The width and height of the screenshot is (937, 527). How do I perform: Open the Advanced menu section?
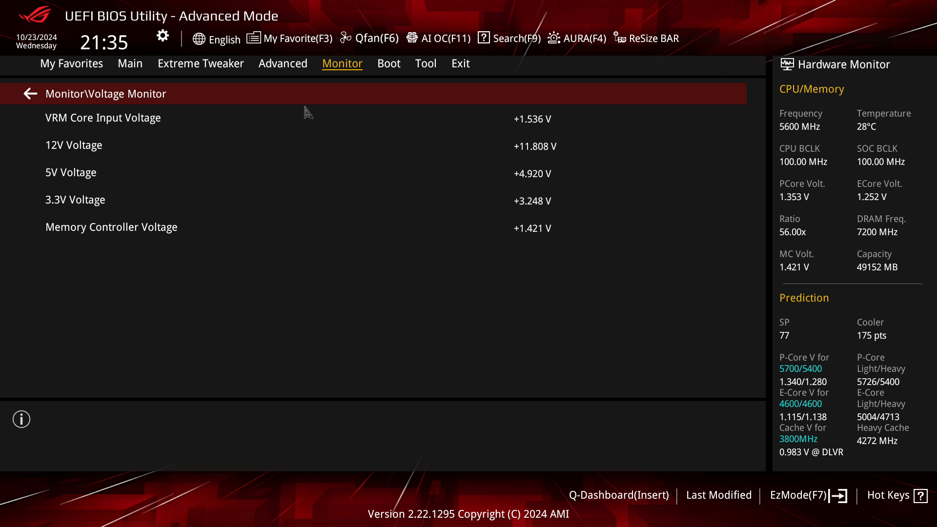283,64
